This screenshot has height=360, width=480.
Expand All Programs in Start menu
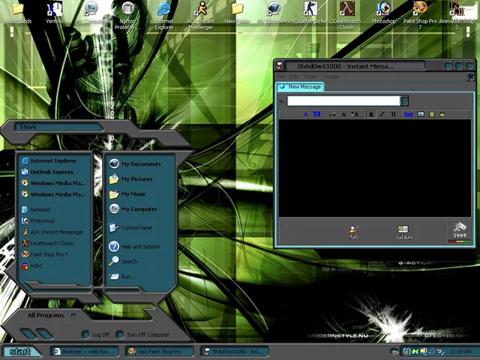52,315
